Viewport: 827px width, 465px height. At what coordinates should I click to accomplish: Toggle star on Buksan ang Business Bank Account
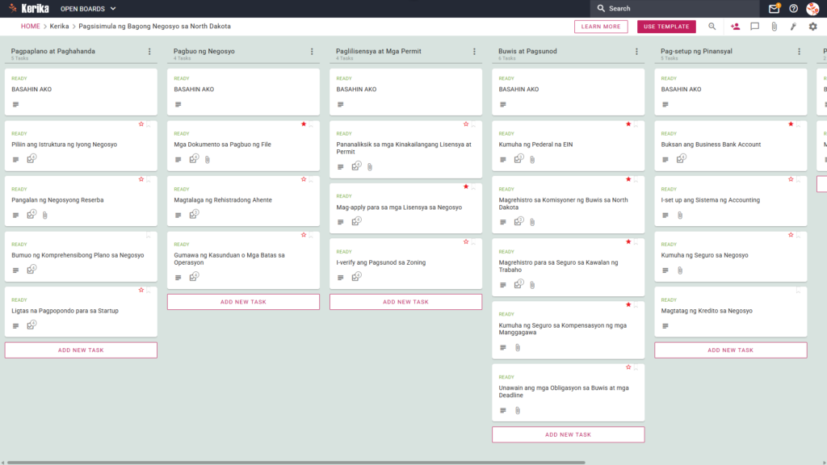[791, 124]
